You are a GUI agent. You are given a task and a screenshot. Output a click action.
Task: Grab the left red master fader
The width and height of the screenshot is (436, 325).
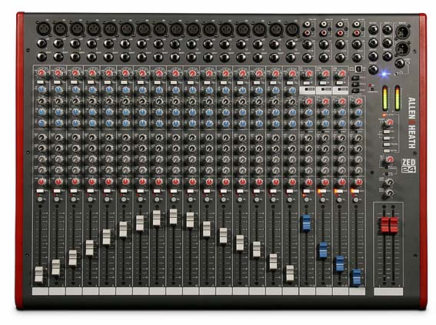pyautogui.click(x=384, y=225)
